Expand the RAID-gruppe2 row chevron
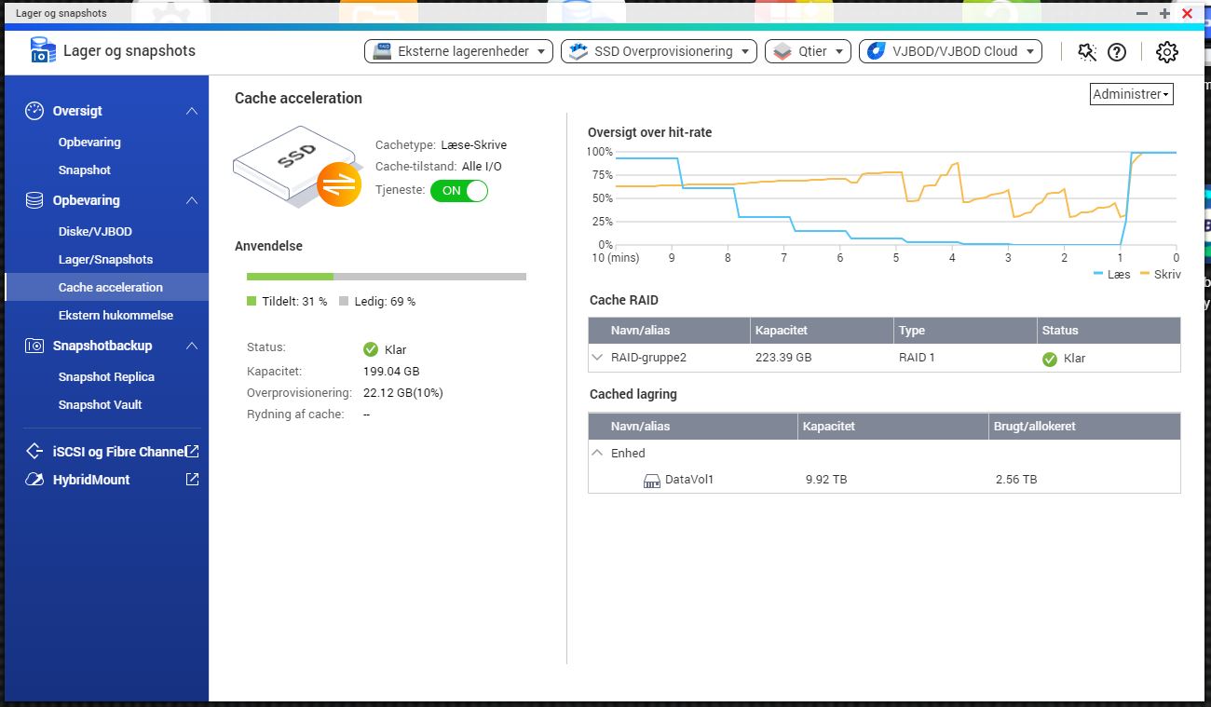 597,358
